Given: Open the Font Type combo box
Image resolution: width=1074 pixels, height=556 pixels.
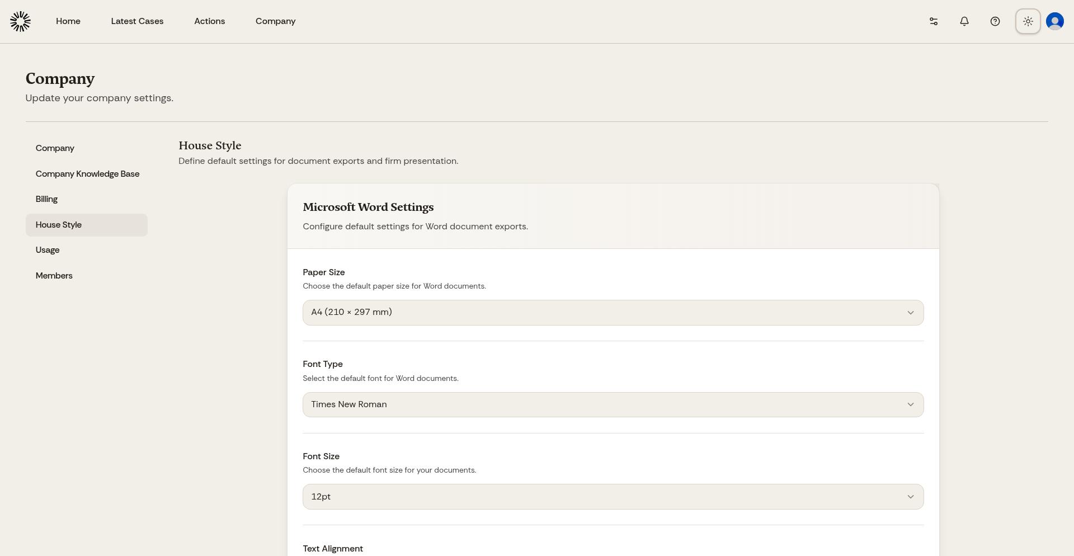Looking at the screenshot, I should point(613,404).
